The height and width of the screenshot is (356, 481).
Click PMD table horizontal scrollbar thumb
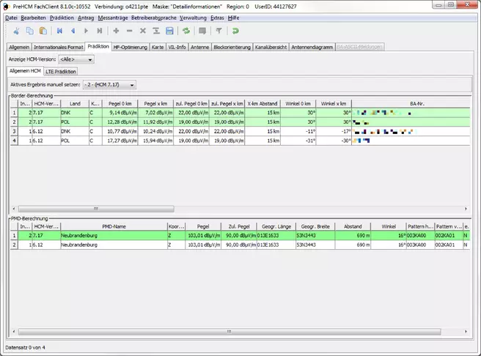click(x=230, y=332)
